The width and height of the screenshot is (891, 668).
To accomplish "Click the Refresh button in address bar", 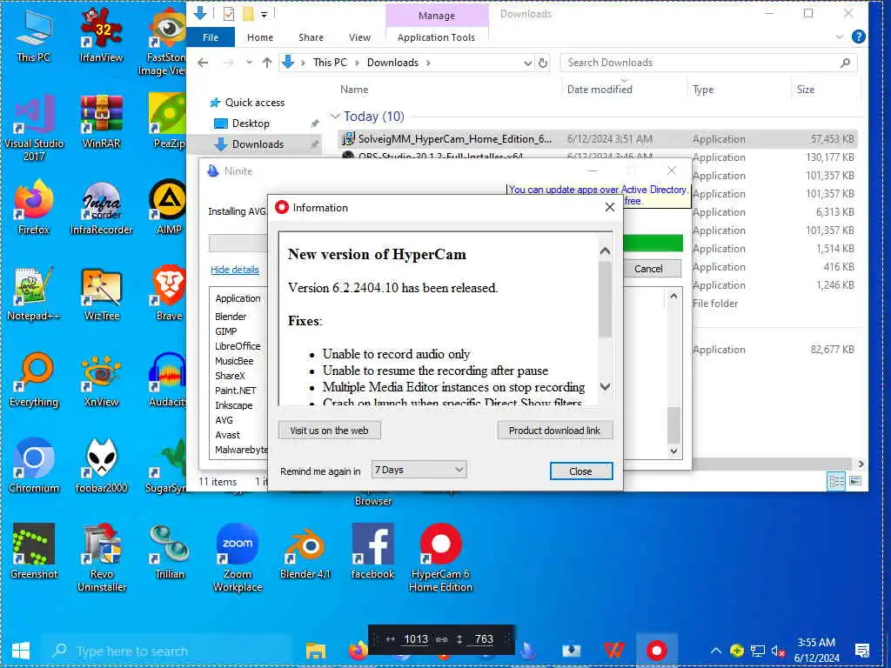I will click(x=543, y=63).
